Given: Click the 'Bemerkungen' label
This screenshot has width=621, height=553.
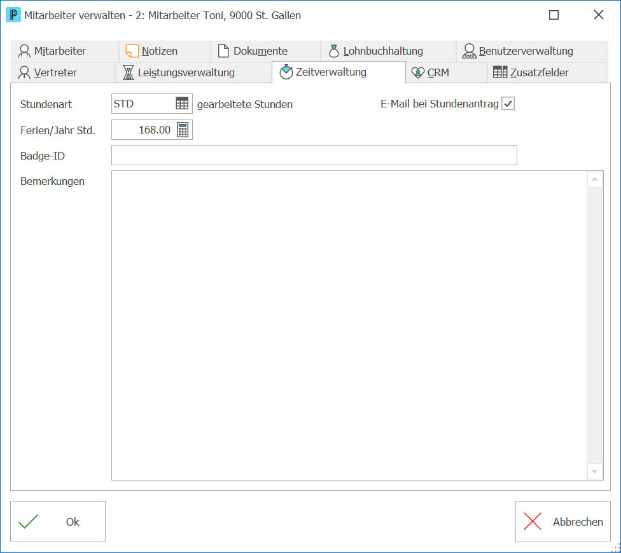Looking at the screenshot, I should click(52, 182).
